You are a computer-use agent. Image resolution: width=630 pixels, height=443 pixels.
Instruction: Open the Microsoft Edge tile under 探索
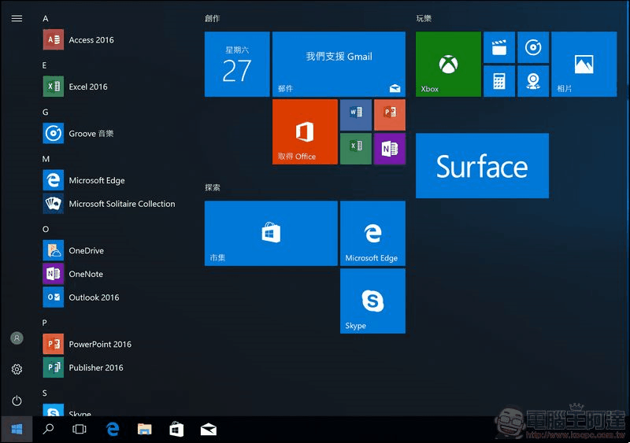372,234
